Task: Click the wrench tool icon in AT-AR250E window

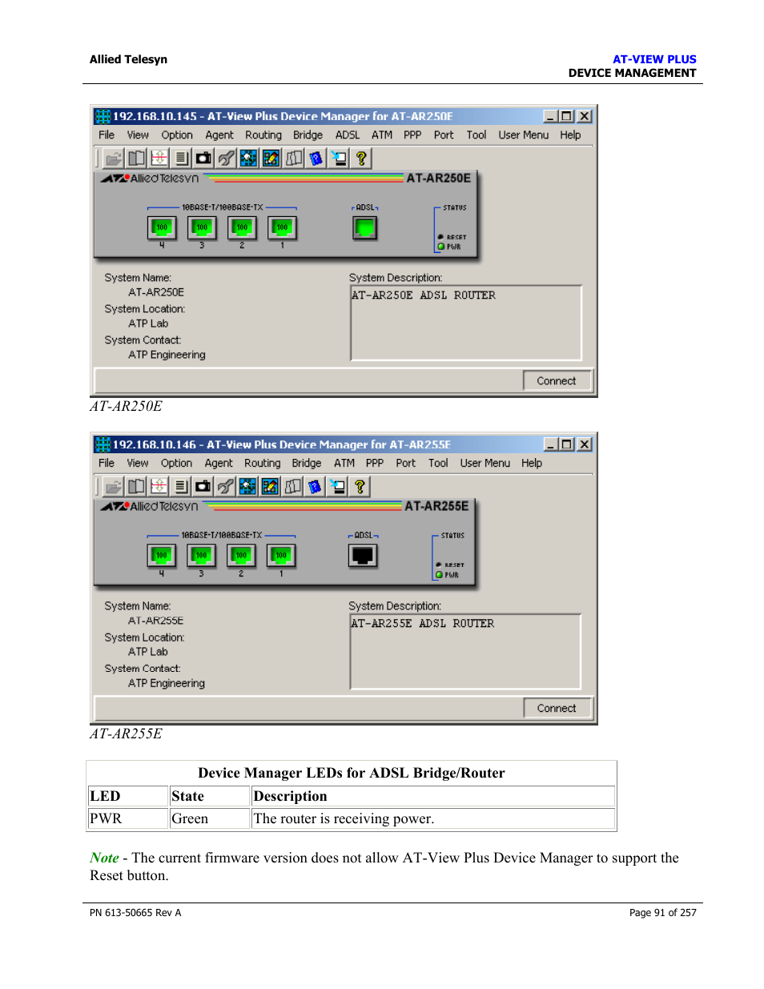Action: (x=226, y=159)
